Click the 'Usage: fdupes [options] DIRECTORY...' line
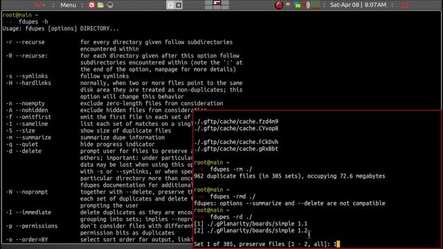 (61, 28)
